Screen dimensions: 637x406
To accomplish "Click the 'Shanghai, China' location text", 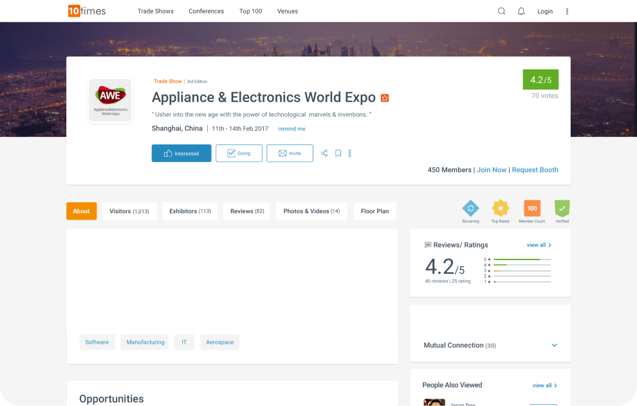I will [x=177, y=128].
